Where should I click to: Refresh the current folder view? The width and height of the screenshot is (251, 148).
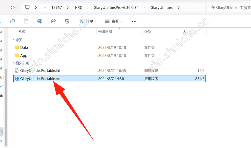[x=13, y=7]
